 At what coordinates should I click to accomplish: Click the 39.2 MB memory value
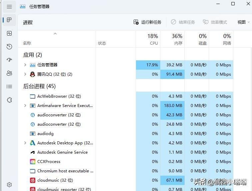tap(174, 65)
